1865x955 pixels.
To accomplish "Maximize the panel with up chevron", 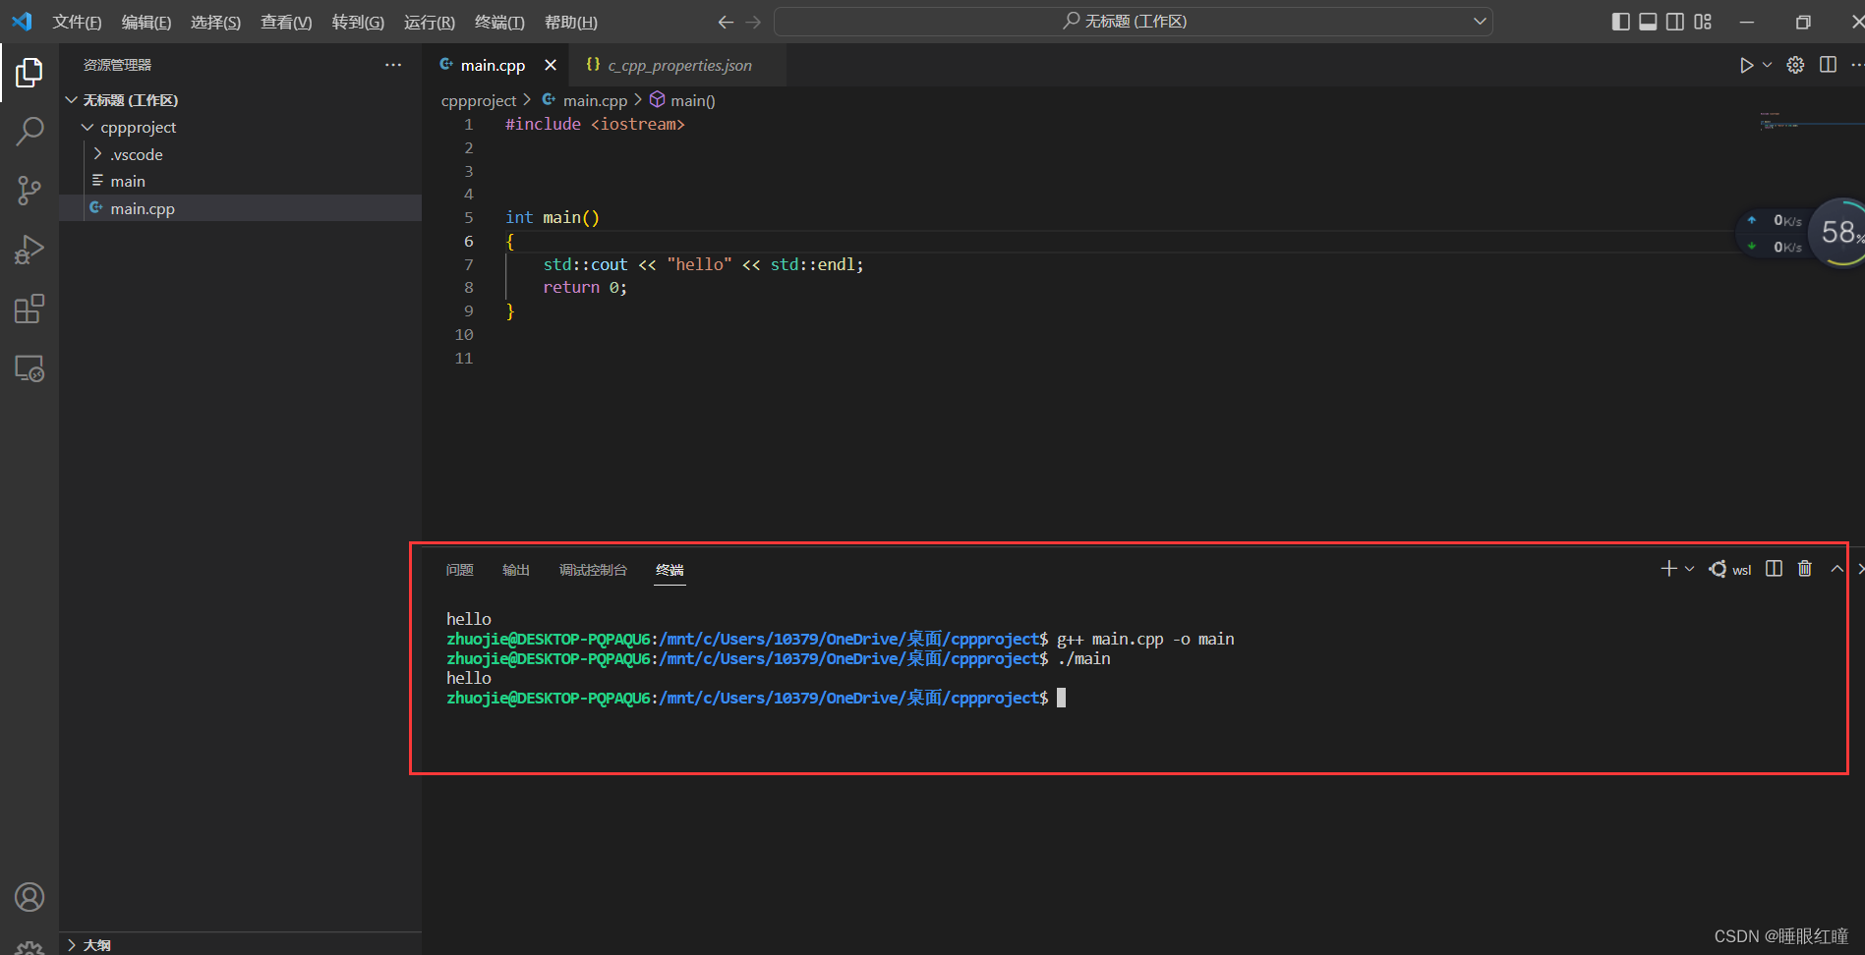I will tap(1836, 569).
